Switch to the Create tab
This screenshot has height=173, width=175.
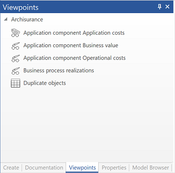tap(11, 168)
